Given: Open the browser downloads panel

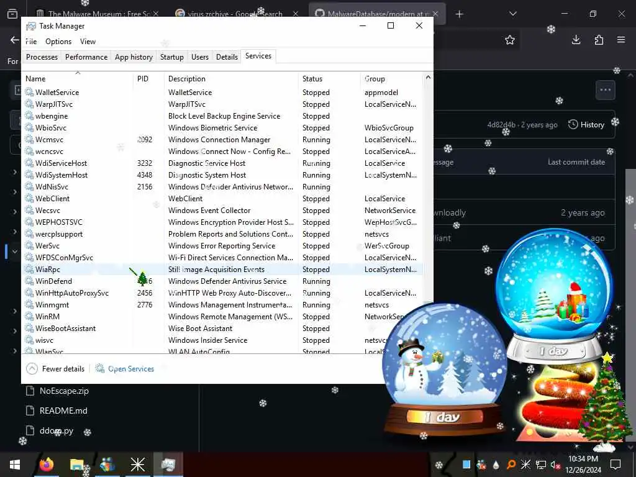Looking at the screenshot, I should click(x=576, y=40).
